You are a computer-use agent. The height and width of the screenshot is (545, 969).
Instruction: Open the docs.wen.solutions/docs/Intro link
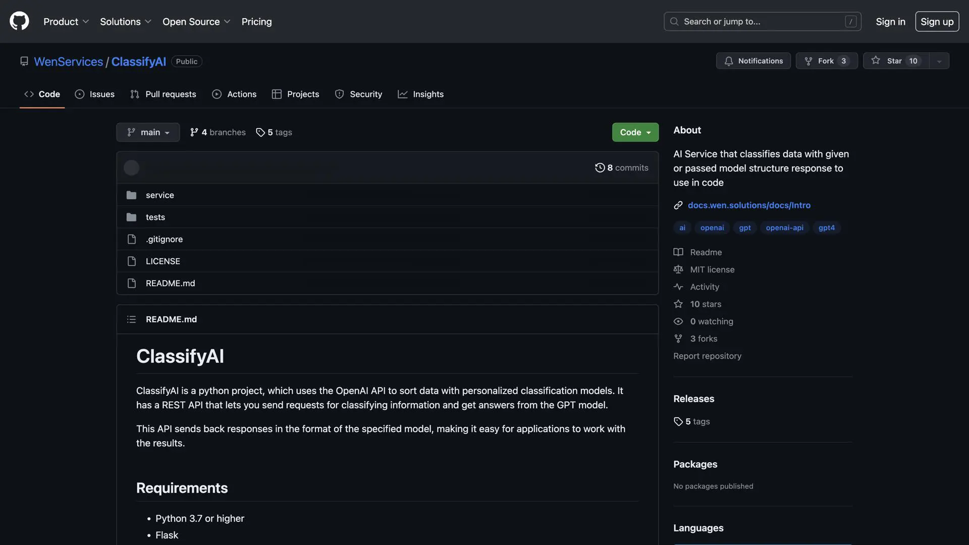pos(748,205)
